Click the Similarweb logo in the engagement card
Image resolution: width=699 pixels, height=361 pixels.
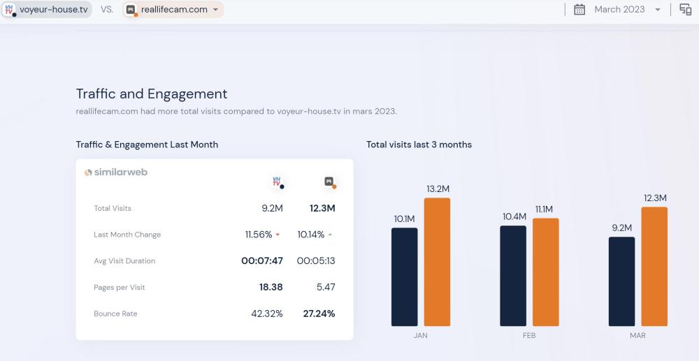(116, 172)
